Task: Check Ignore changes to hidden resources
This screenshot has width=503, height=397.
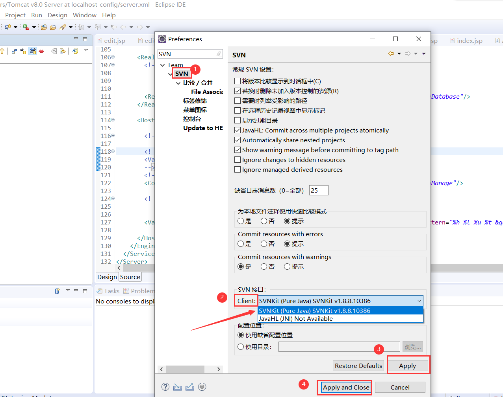Action: coord(238,160)
